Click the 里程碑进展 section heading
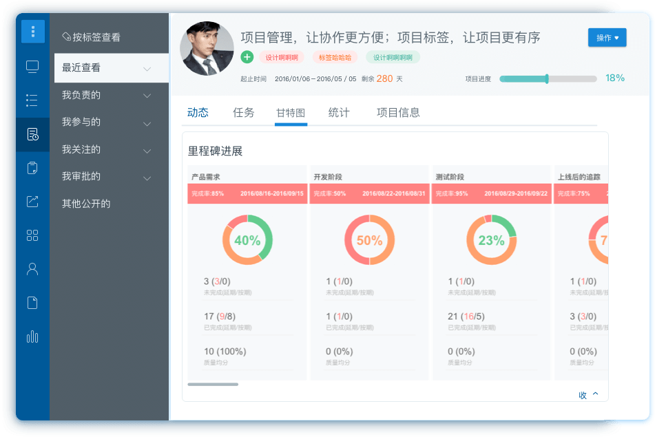655x439 pixels. point(215,151)
